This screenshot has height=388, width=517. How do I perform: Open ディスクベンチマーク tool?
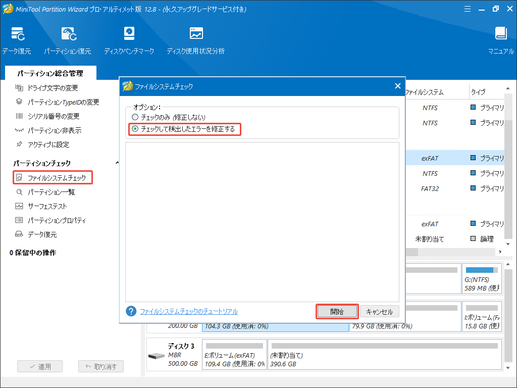129,40
